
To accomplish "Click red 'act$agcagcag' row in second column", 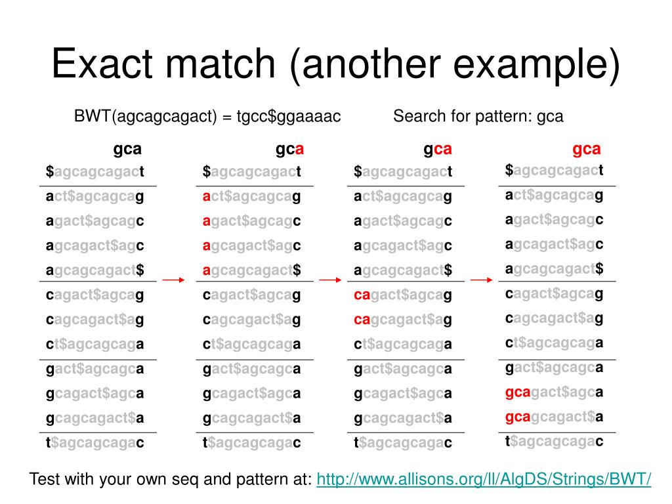I will tap(251, 197).
